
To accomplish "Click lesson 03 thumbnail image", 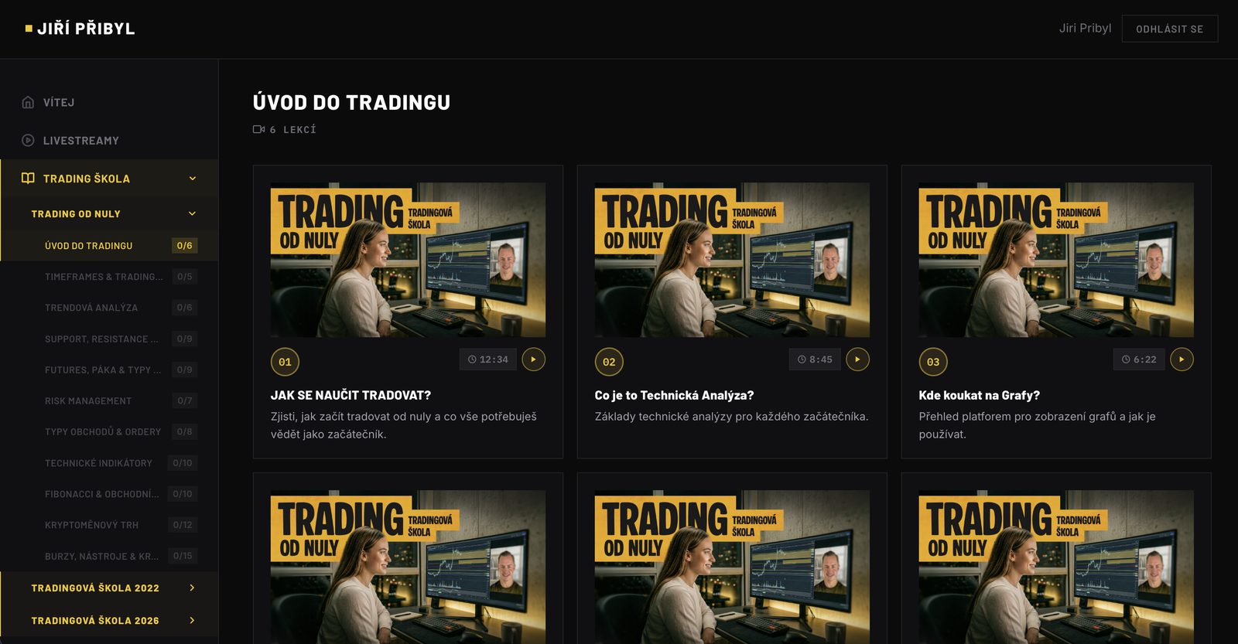I will pyautogui.click(x=1056, y=260).
